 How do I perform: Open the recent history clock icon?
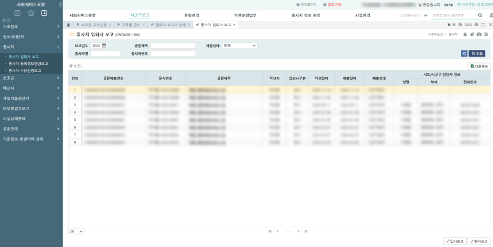click(45, 13)
